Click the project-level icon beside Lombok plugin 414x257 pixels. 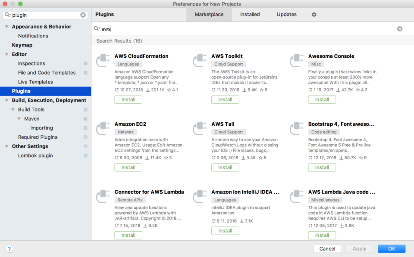click(x=85, y=155)
